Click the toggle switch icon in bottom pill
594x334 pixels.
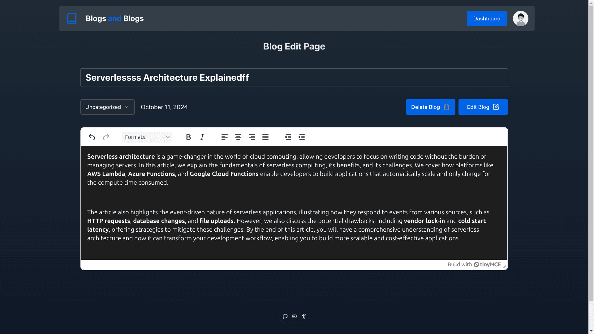coord(295,316)
